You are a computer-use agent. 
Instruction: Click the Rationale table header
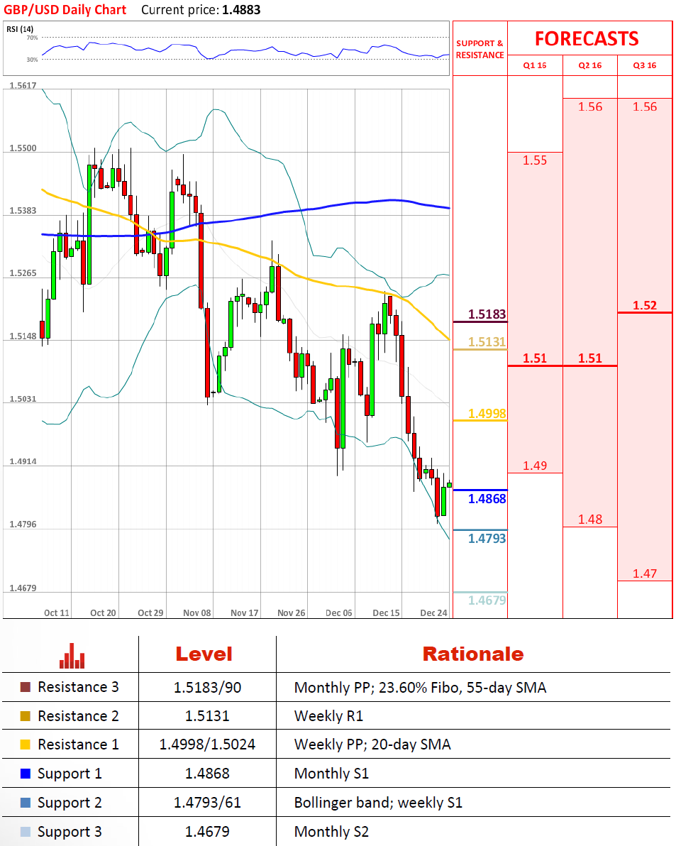[472, 654]
